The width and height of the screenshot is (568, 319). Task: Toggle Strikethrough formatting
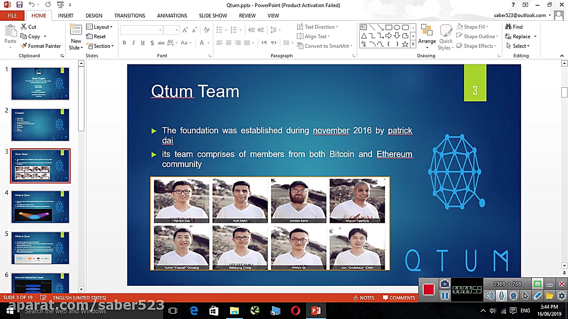click(162, 43)
